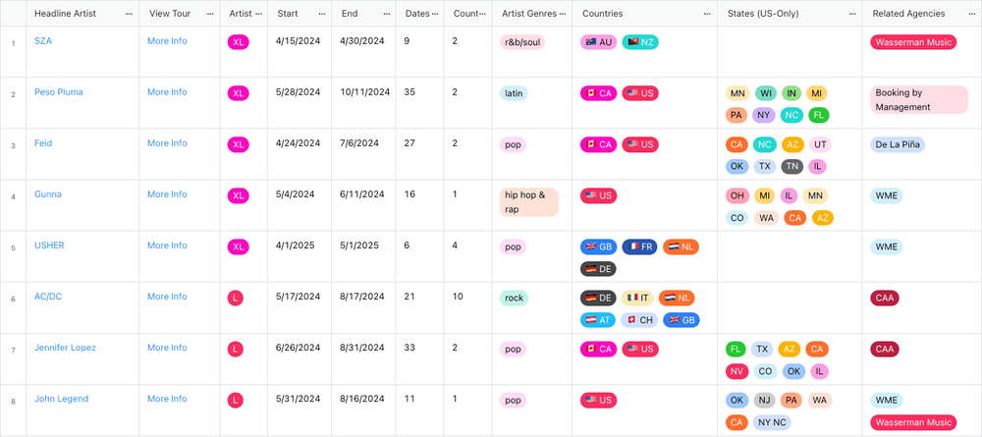Open Headline Artist column options menu
Screen dimensions: 982x437
coord(129,14)
